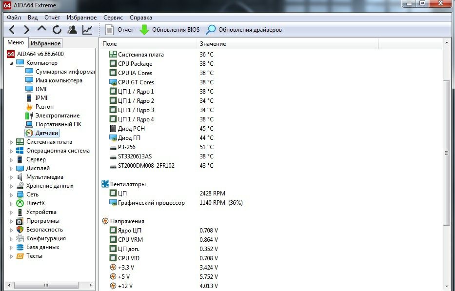455x291 pixels.
Task: Click Обновления BIOS green arrow button
Action: click(169, 30)
